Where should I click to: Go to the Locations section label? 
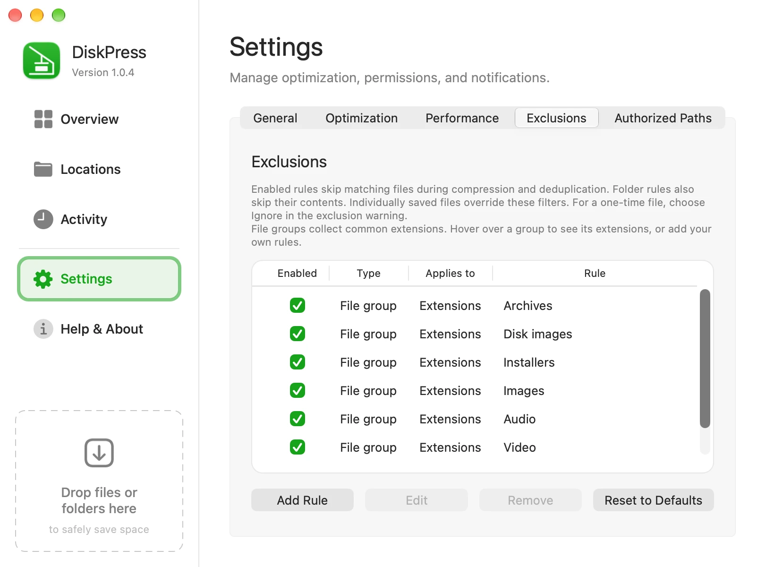(x=91, y=169)
